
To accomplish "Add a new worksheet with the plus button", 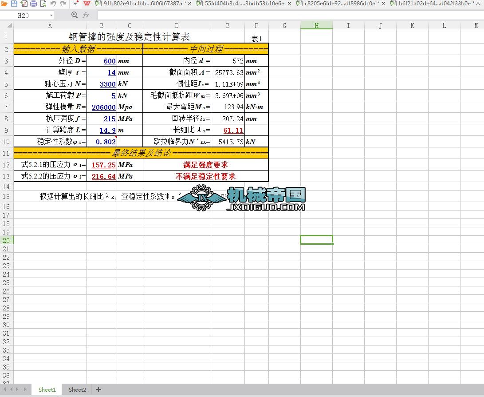I will point(98,389).
